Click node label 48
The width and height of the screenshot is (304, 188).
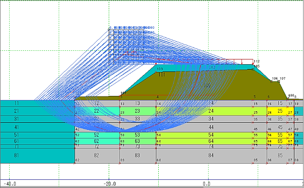297,129
